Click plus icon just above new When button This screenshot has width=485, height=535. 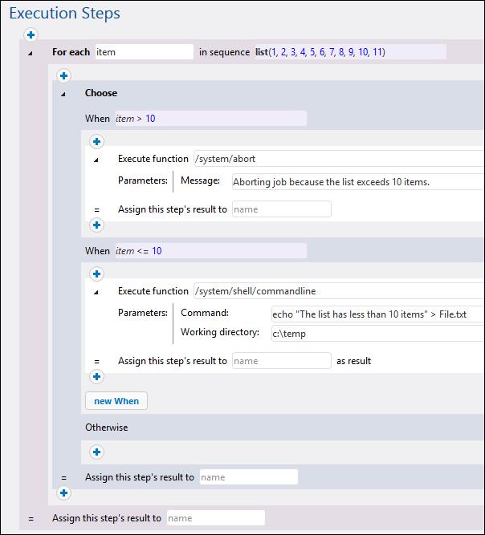point(96,377)
